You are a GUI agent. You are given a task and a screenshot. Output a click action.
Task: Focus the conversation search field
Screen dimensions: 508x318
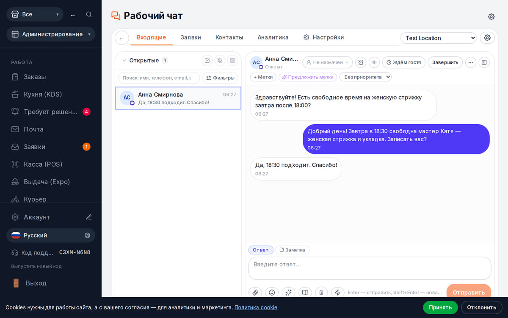[x=159, y=78]
